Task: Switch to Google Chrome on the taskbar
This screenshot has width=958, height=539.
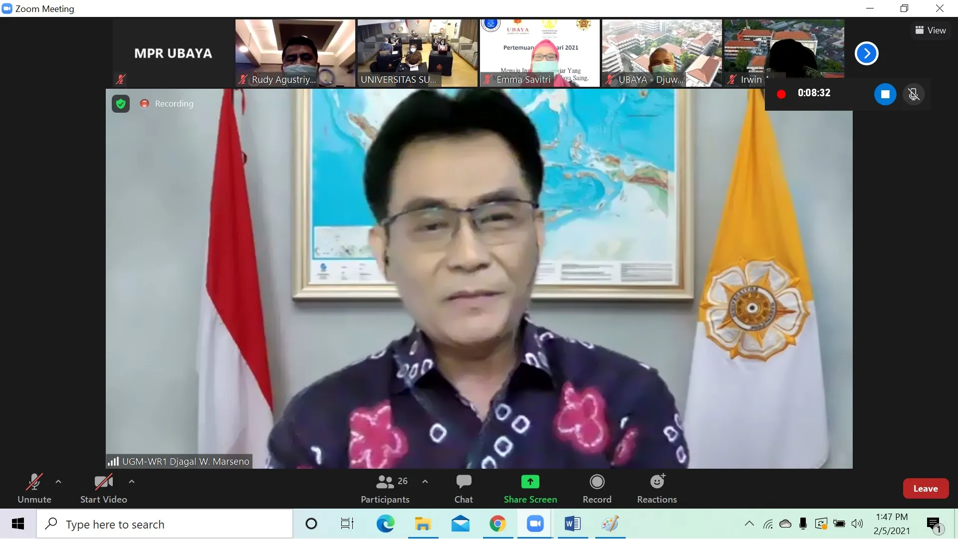Action: pyautogui.click(x=497, y=524)
